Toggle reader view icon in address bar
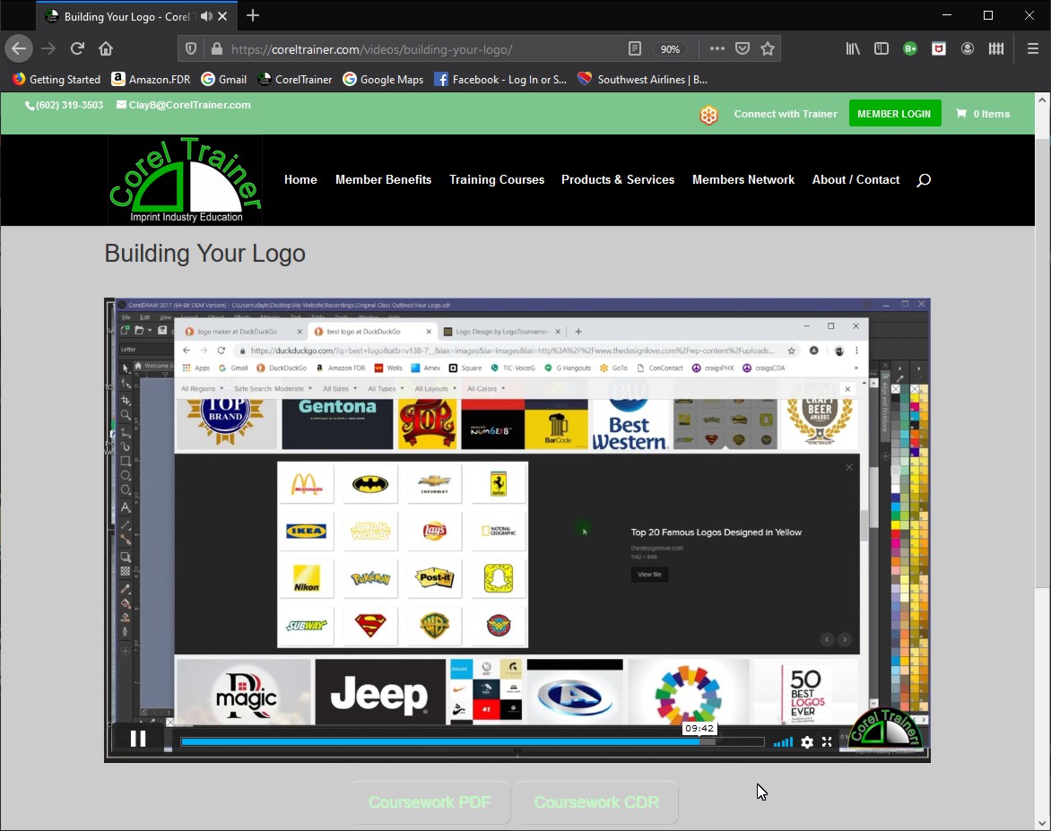 point(635,49)
